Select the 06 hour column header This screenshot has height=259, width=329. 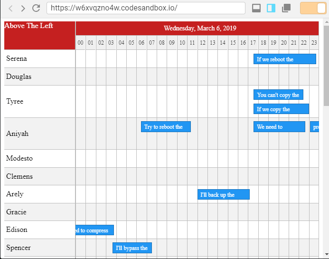141,43
